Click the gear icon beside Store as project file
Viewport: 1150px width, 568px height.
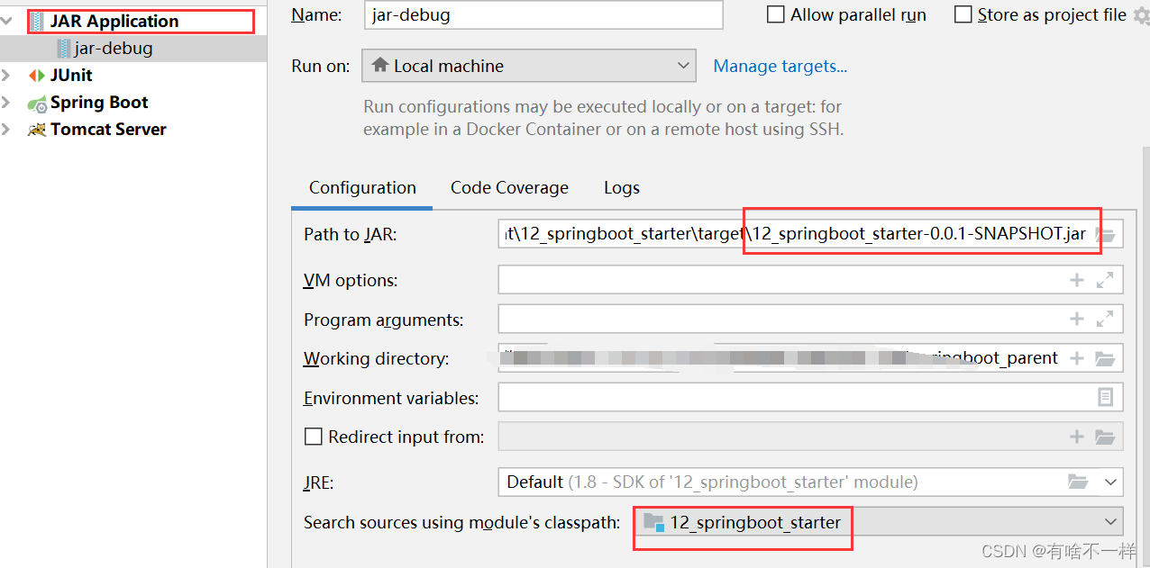1143,14
